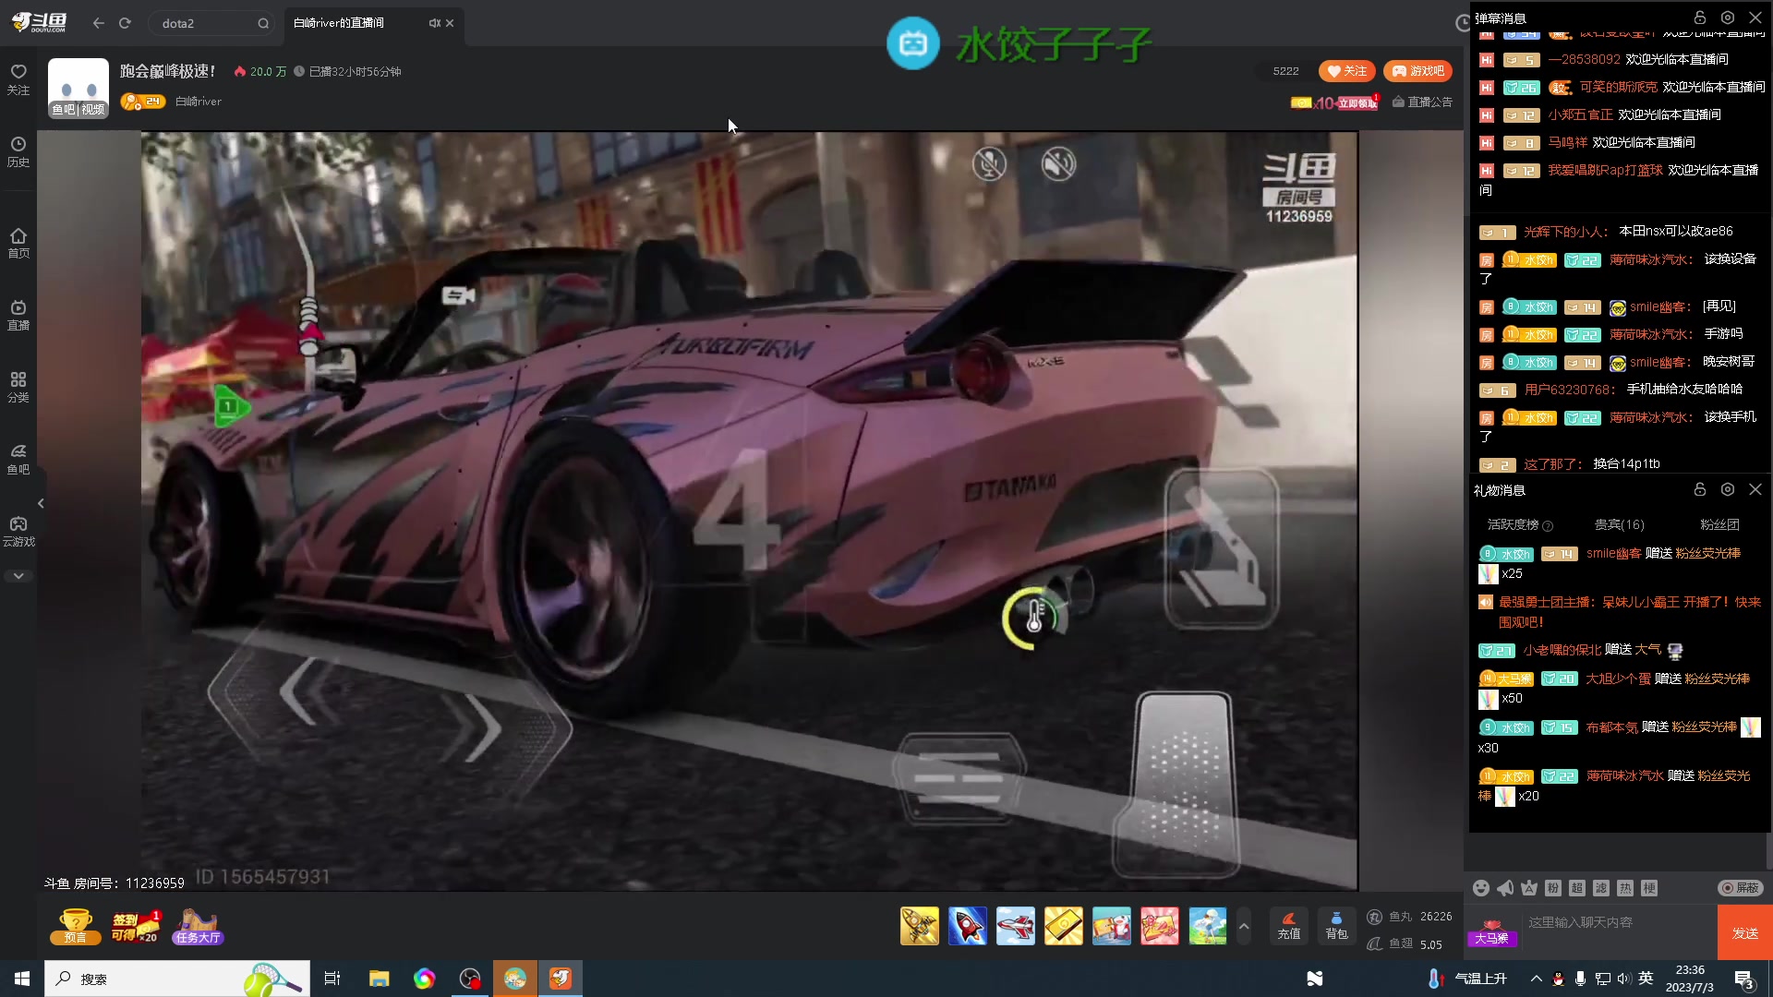Click the search magnifier icon

(263, 23)
